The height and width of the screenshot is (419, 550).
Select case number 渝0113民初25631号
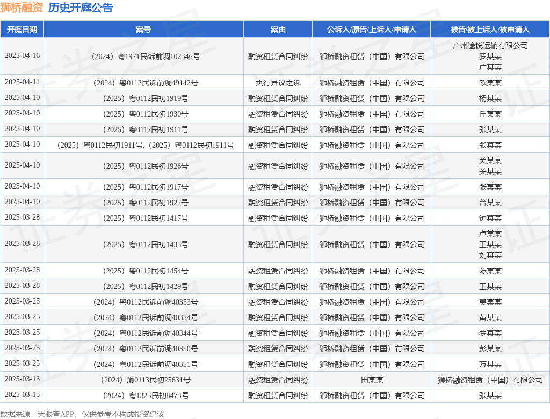146,380
